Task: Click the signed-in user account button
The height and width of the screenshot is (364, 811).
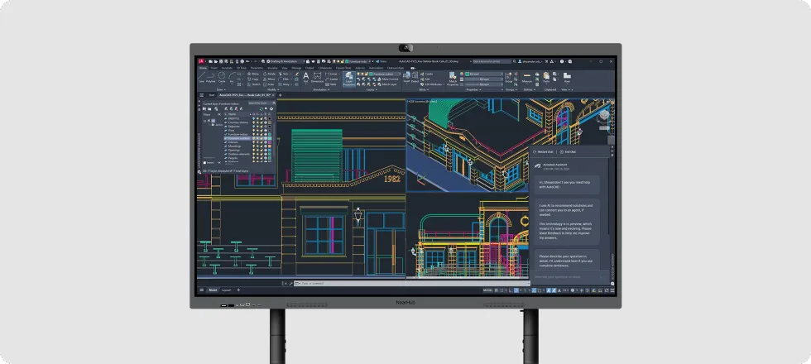Action: [x=530, y=61]
